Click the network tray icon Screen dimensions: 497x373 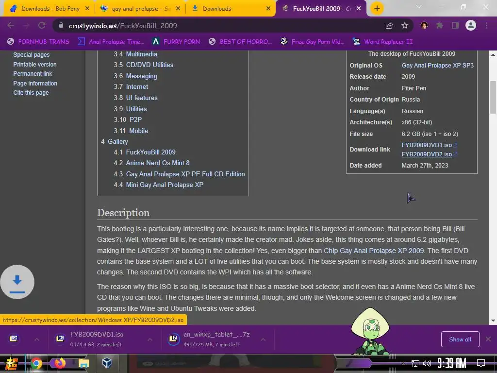415,363
